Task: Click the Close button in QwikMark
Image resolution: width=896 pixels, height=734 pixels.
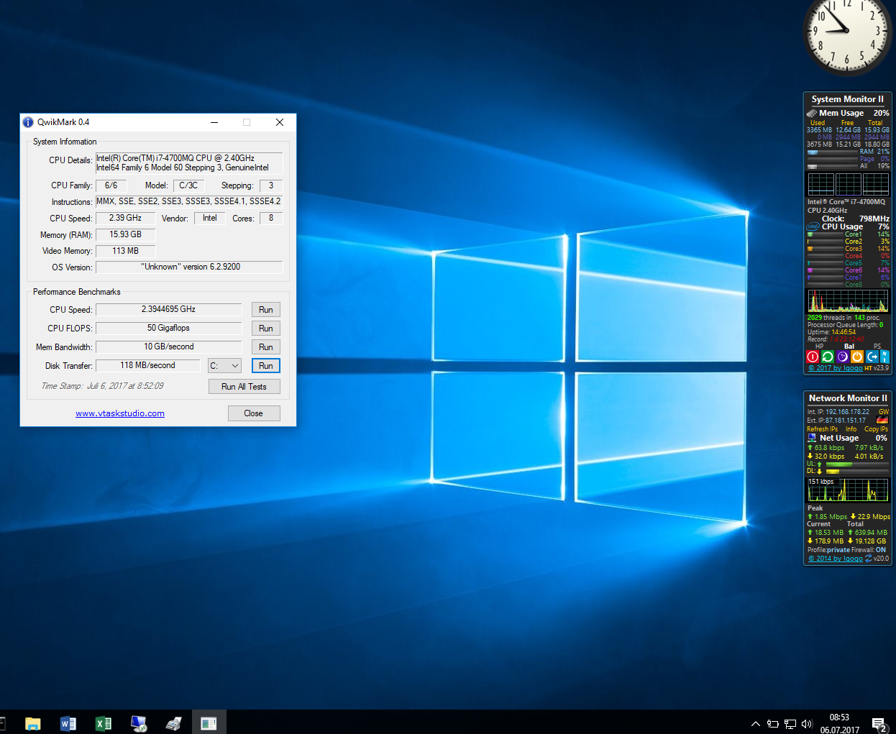Action: [253, 413]
